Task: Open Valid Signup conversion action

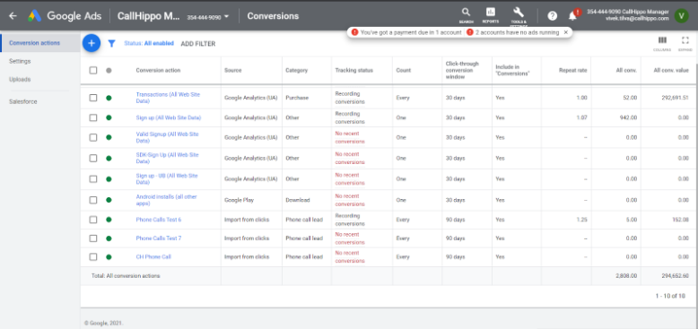Action: click(x=167, y=137)
